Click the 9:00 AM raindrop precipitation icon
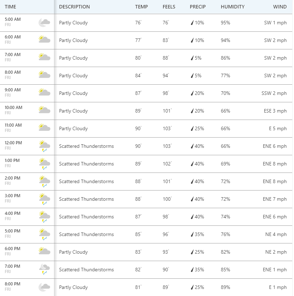Viewport: 294px width, 296px height. (192, 93)
